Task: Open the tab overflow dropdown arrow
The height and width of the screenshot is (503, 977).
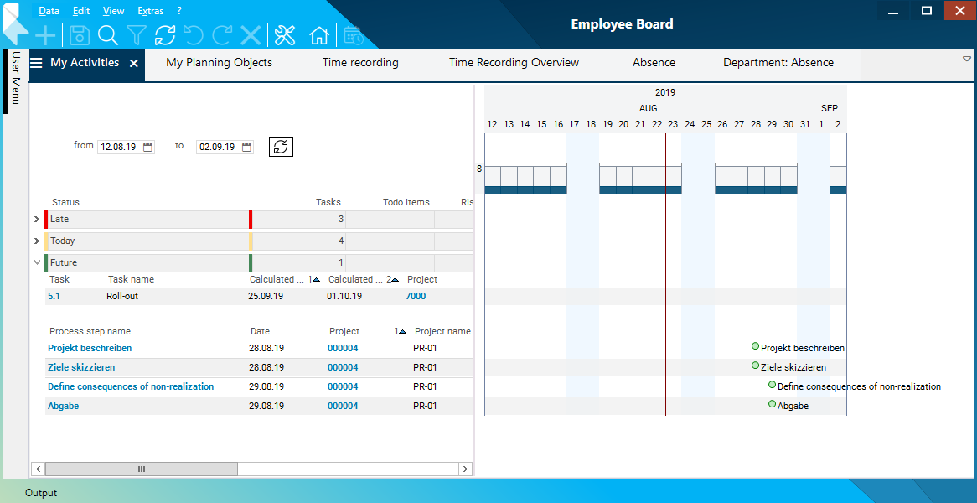Action: pos(967,59)
